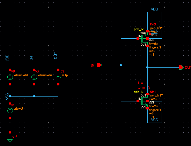
Task: Click the m:1 text of PM0
Action: [x=152, y=55]
